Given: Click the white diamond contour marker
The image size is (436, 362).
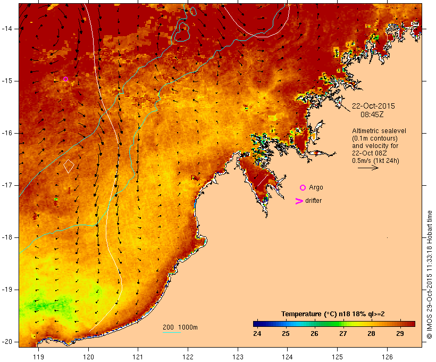Looking at the screenshot, I should (x=69, y=166).
